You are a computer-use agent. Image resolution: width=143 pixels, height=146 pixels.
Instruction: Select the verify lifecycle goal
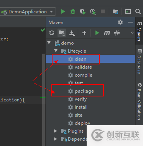pos(90,99)
